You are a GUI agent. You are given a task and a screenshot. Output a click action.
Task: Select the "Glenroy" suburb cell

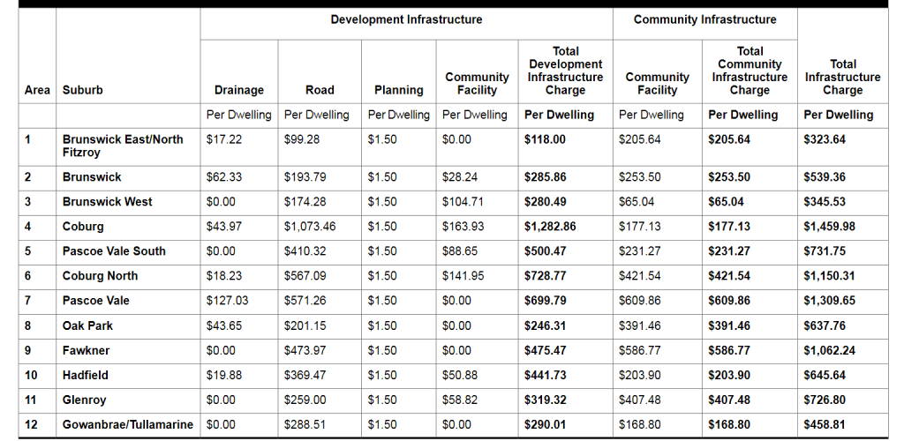84,400
